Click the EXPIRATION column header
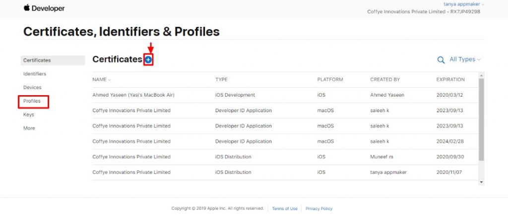The image size is (508, 220). (x=450, y=80)
